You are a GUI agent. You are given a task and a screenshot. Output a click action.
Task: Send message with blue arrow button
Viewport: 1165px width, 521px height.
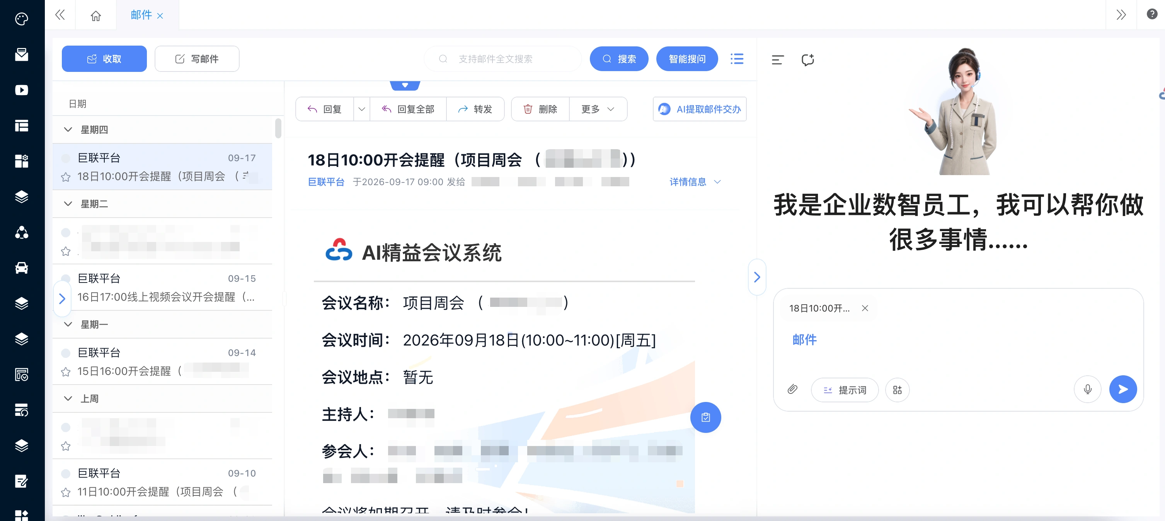[1122, 389]
